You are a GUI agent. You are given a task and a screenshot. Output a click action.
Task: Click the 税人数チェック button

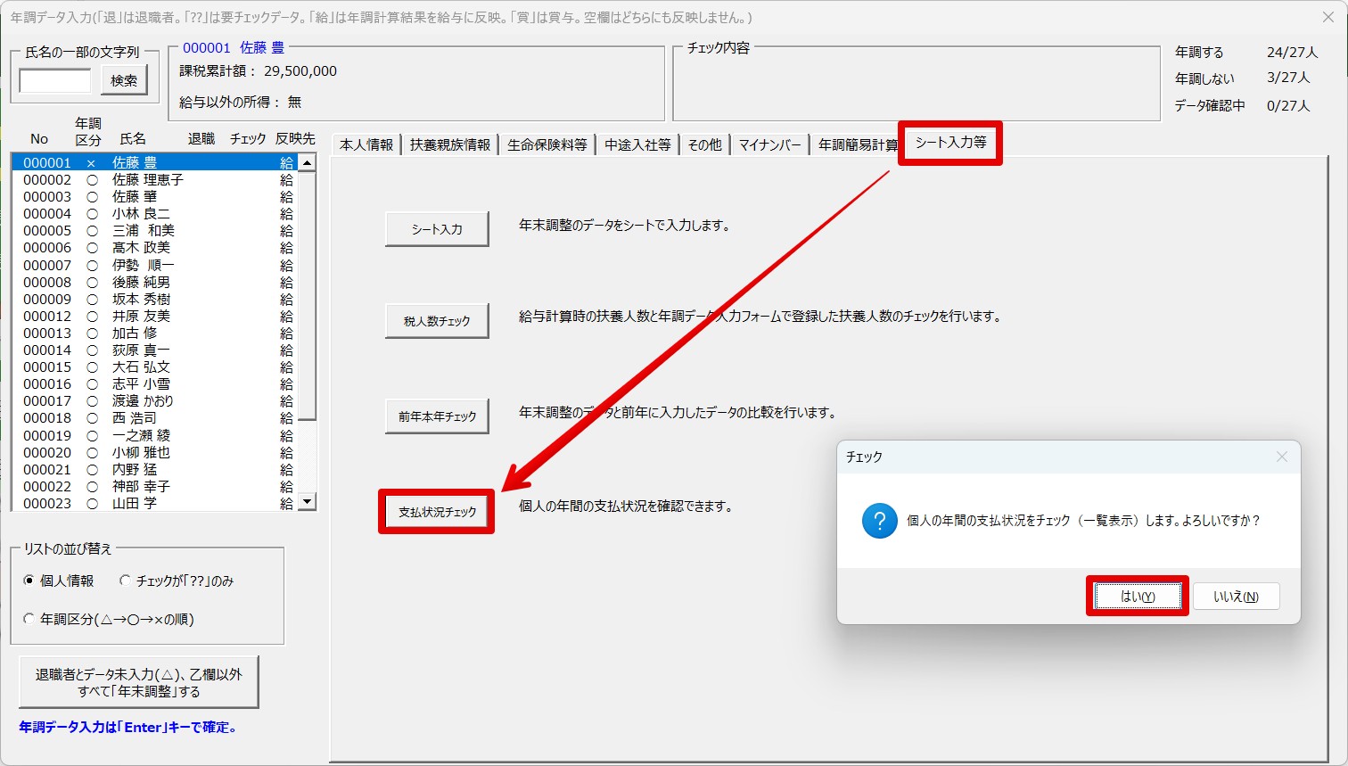click(x=437, y=321)
